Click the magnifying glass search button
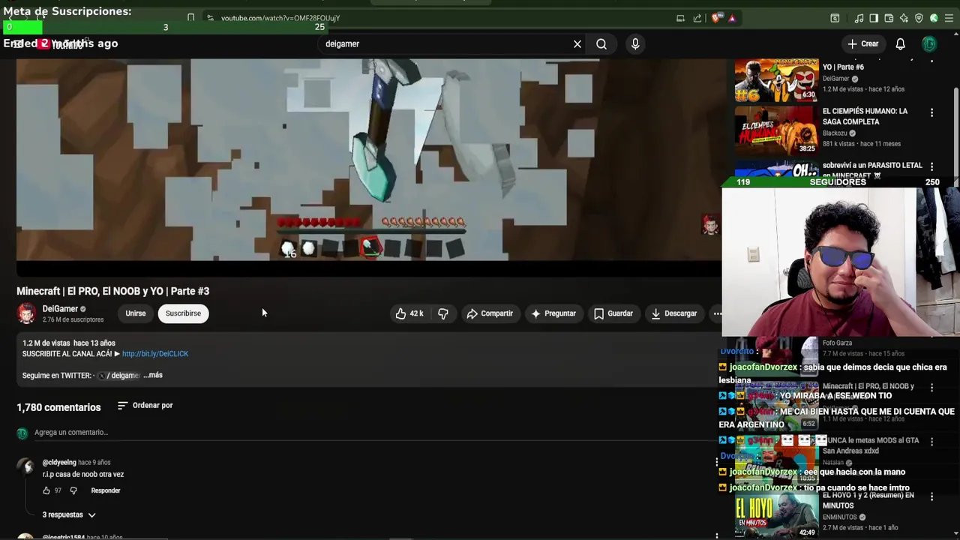Viewport: 960px width, 540px height. click(601, 44)
